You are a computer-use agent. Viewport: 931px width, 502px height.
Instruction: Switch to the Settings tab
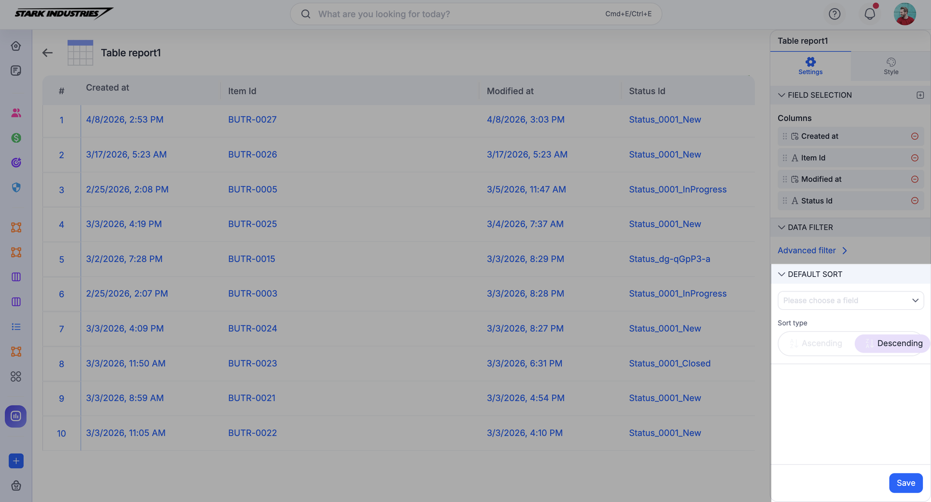coord(810,66)
